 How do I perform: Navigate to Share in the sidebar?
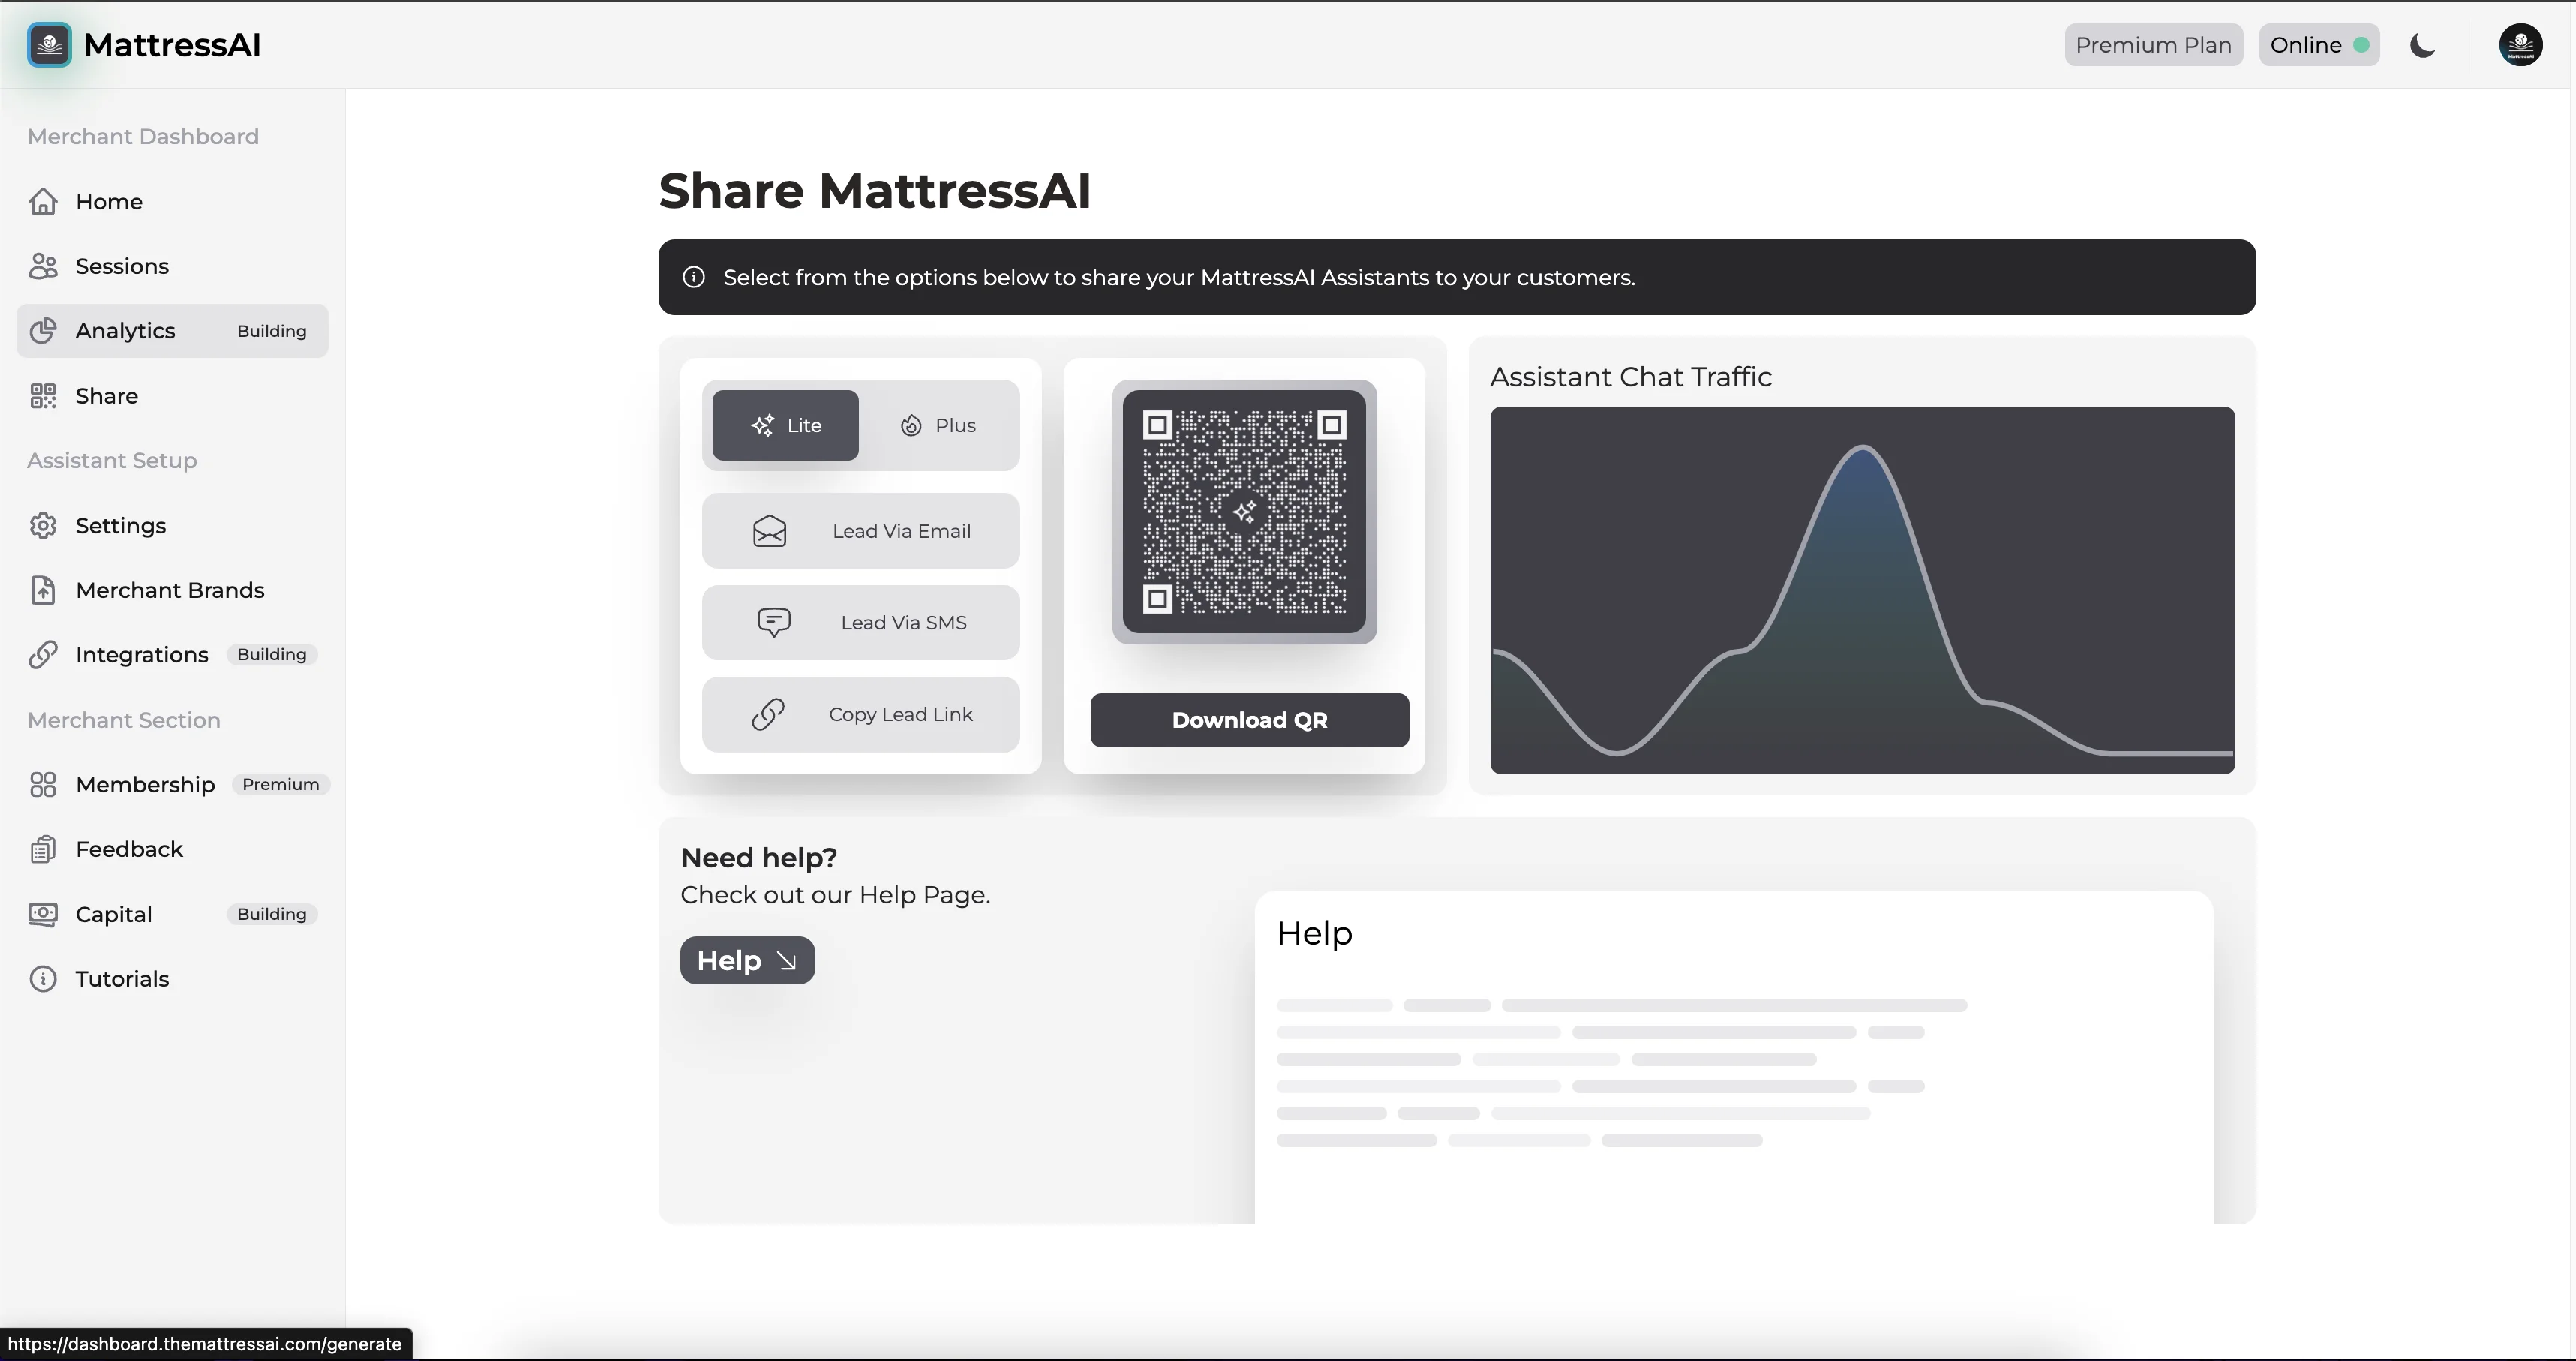click(172, 396)
